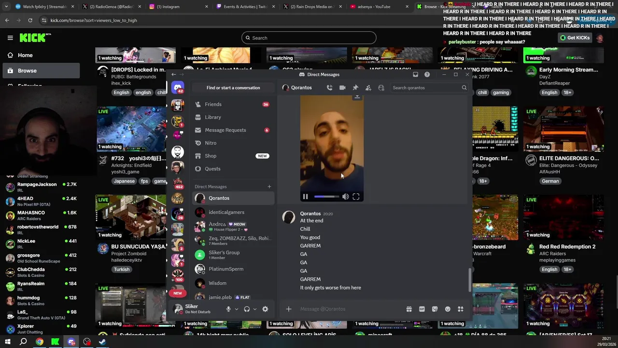Open PlatinumSperm direct message
618x348 pixels.
[233, 269]
